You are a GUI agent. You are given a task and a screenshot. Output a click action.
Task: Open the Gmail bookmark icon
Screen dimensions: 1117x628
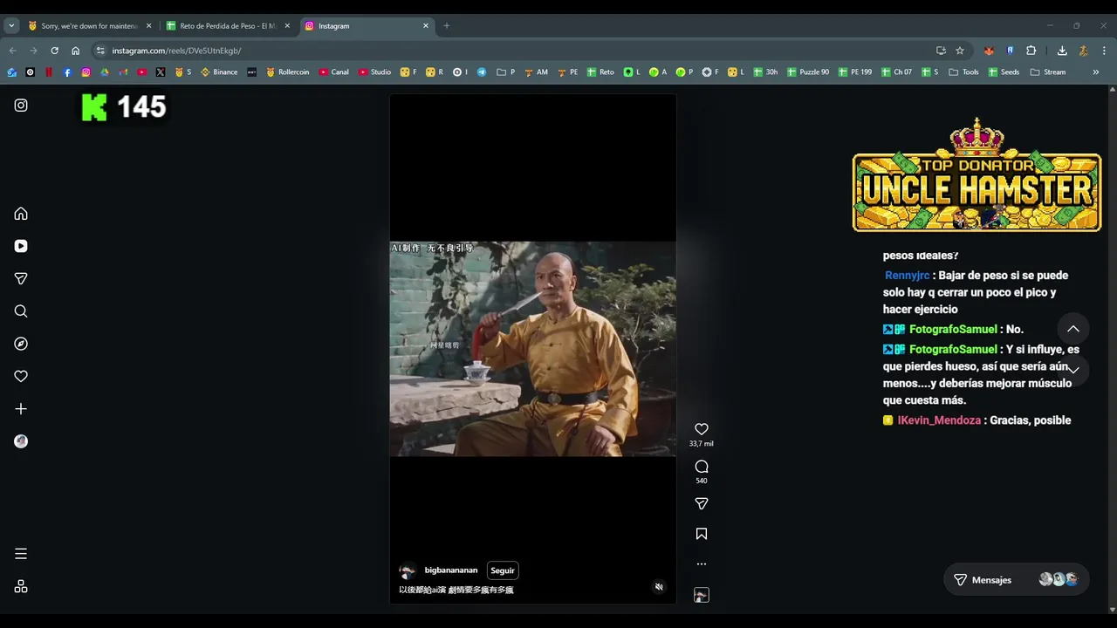pyautogui.click(x=123, y=72)
